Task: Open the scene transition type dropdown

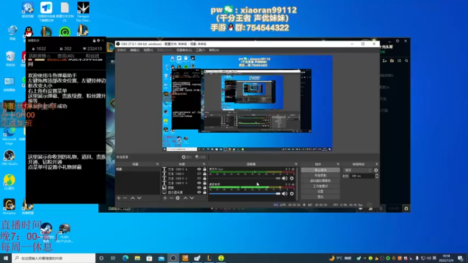Action: point(358,170)
